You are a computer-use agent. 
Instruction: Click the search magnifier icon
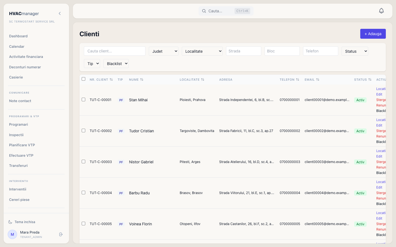(x=204, y=11)
